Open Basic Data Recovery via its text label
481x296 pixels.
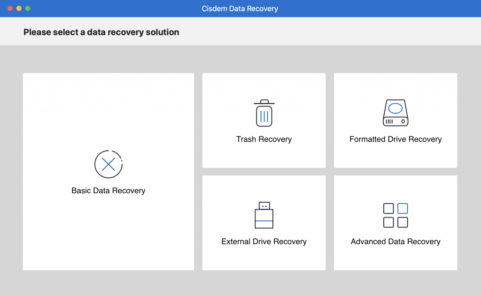(x=109, y=191)
